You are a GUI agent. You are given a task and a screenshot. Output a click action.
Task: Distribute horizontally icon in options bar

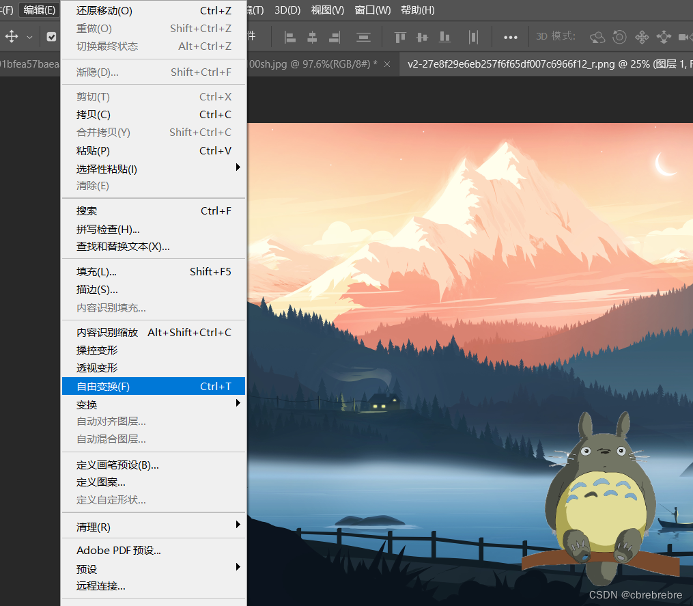click(x=473, y=37)
